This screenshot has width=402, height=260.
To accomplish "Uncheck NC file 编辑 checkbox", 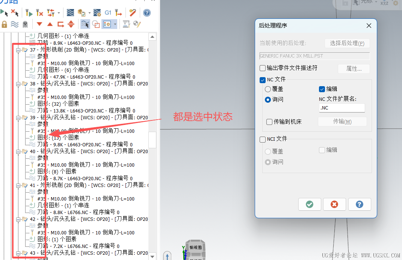I will tap(322, 89).
